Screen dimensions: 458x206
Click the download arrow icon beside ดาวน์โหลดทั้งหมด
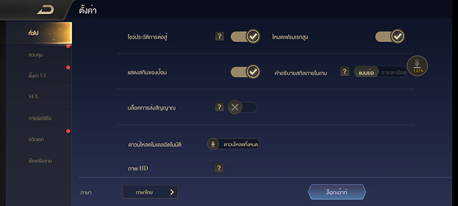pyautogui.click(x=213, y=144)
